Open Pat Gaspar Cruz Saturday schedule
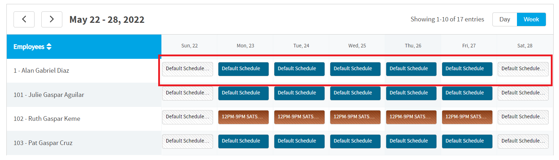Screen dimensions: 559x160 tap(523, 141)
